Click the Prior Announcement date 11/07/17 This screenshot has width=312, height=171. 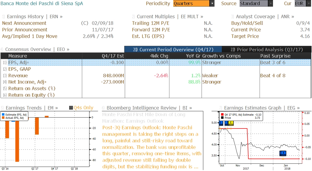(102, 29)
